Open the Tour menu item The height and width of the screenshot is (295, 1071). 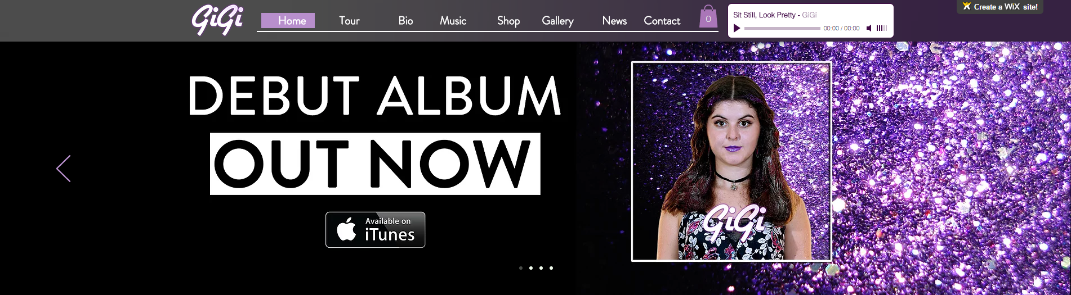pos(349,21)
